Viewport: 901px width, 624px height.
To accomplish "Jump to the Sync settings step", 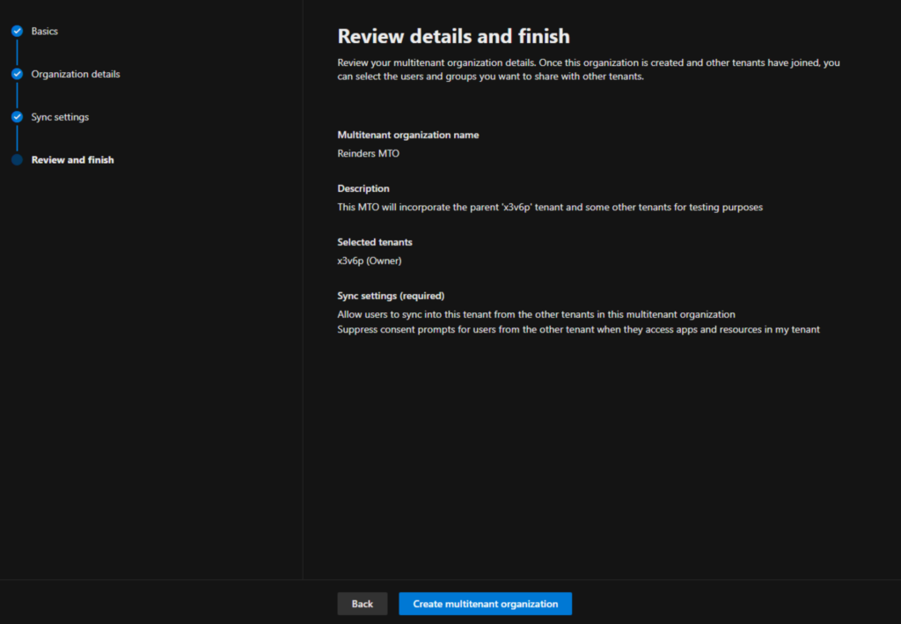I will 60,117.
